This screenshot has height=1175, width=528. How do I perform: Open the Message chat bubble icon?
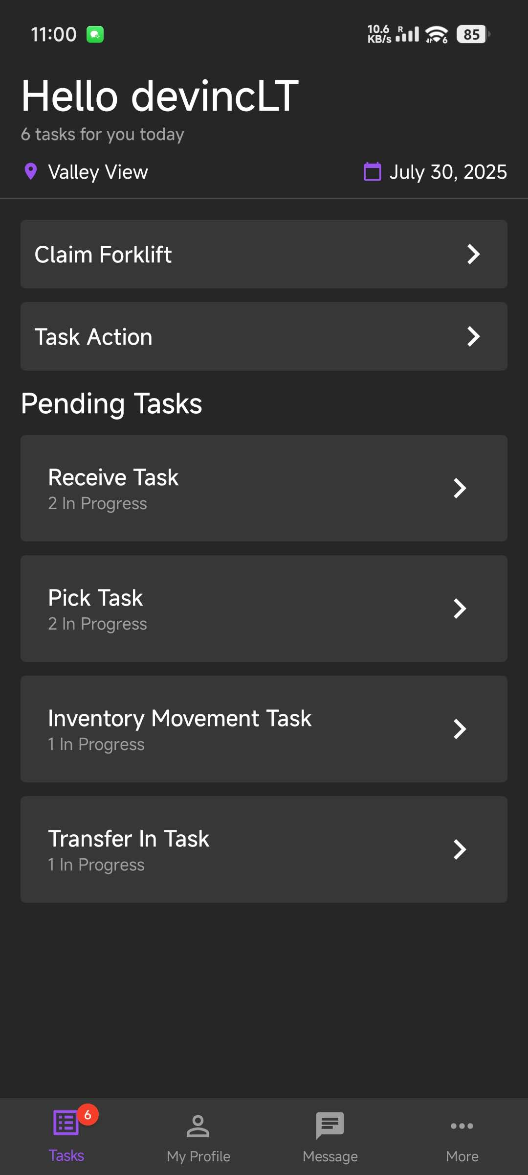330,1126
